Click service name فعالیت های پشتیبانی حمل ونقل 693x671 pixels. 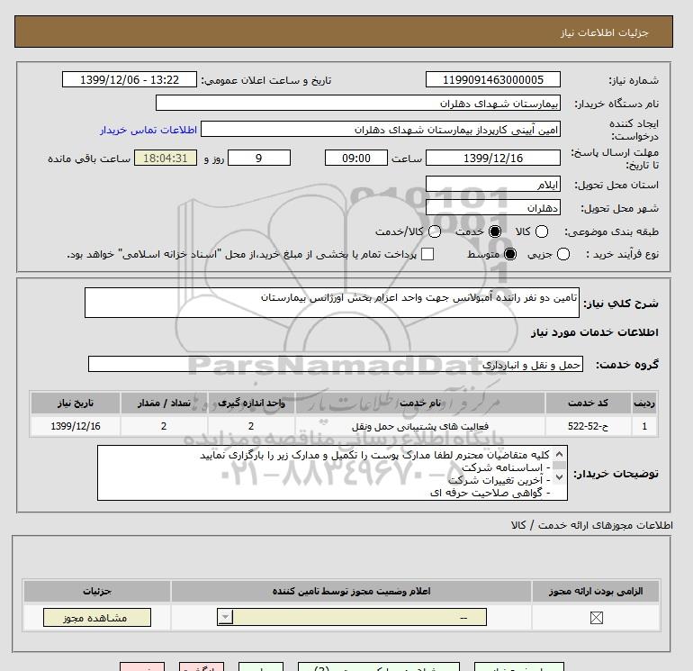[x=420, y=426]
